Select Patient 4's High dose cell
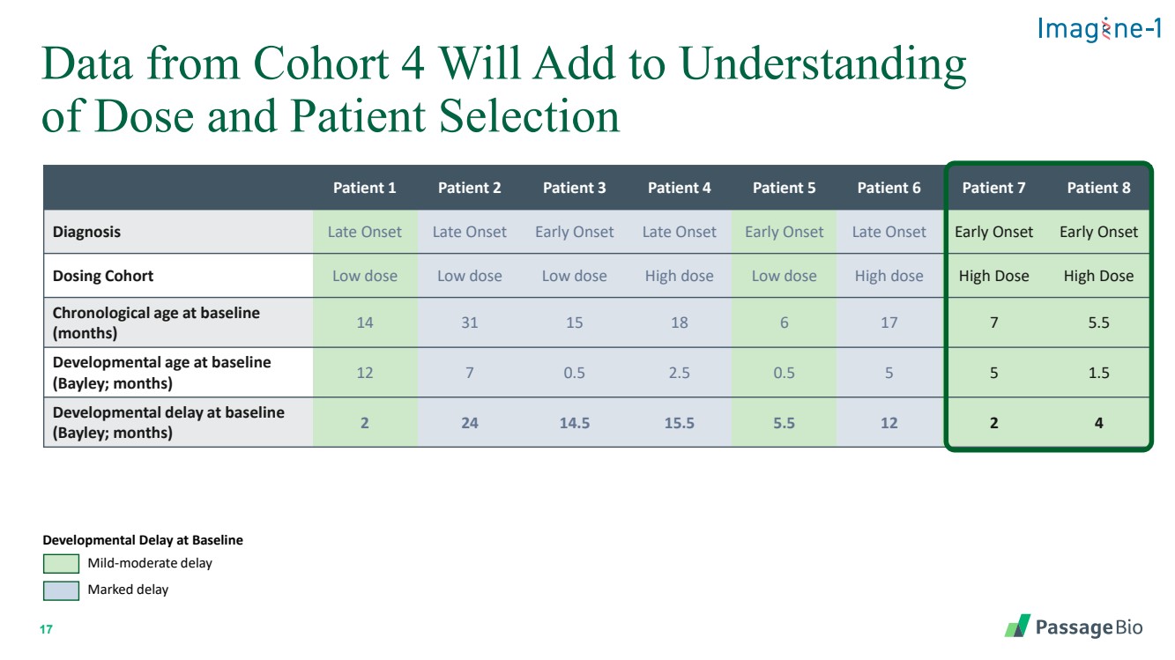Image resolution: width=1175 pixels, height=660 pixels. point(679,276)
